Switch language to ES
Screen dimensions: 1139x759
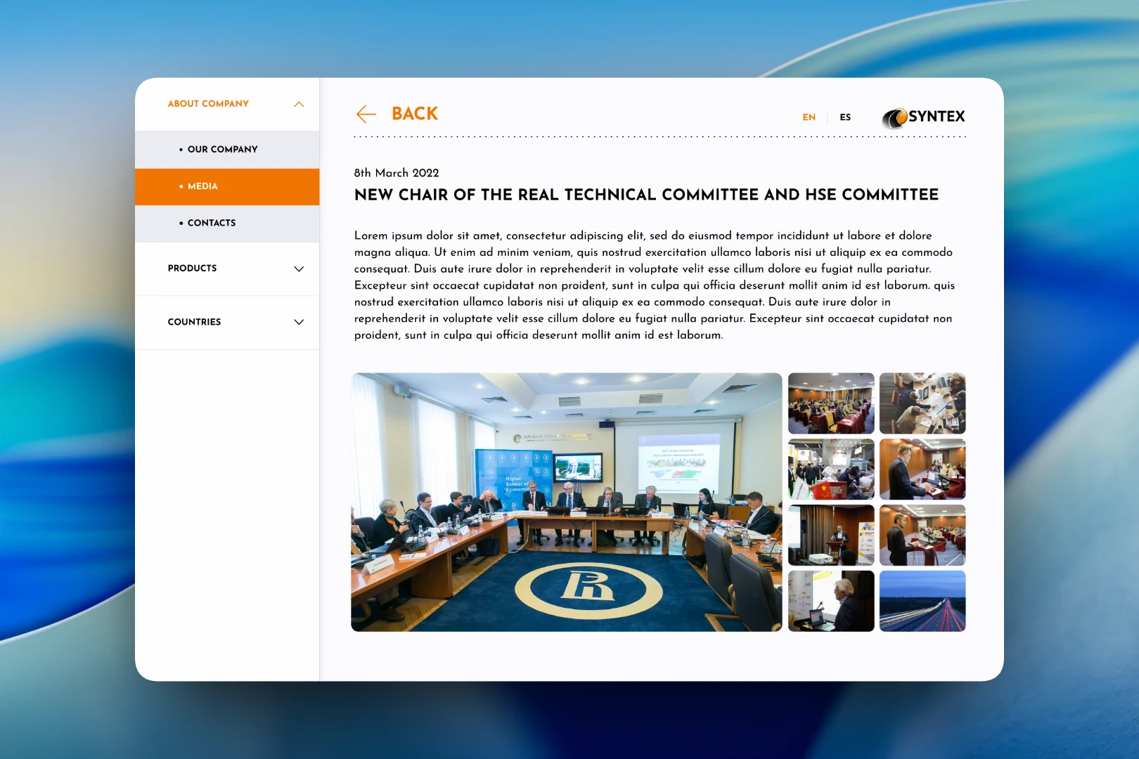pyautogui.click(x=845, y=117)
